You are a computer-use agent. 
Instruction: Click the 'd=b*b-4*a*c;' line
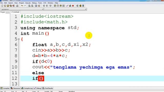pyautogui.click(x=50, y=56)
